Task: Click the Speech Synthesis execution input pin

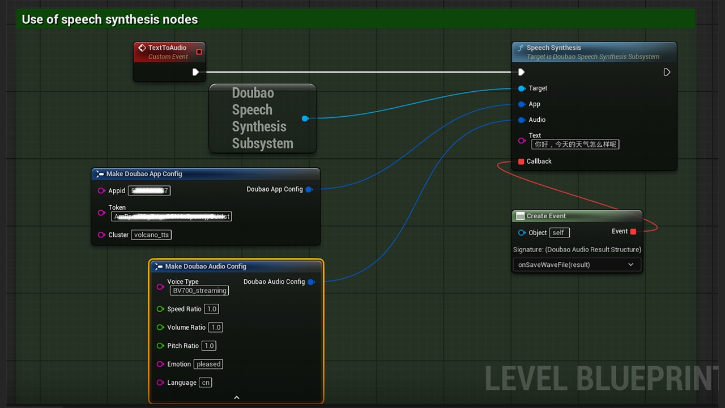Action: (521, 72)
